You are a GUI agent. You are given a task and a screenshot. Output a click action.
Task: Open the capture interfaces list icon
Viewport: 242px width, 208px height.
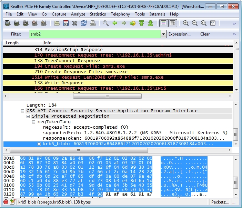[8, 23]
